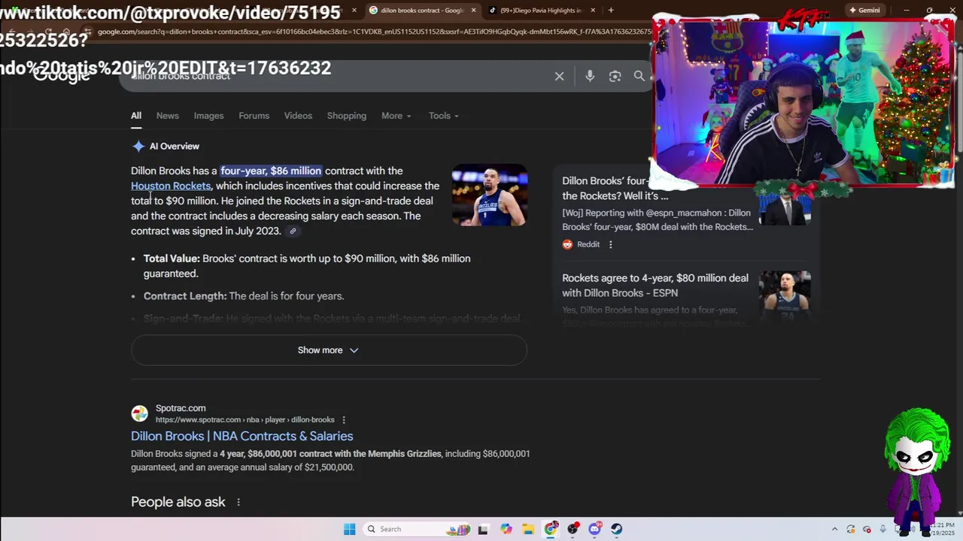Click the highlighted 'four-year, $86 million' text
Screen dimensions: 963x541
pyautogui.click(x=271, y=171)
